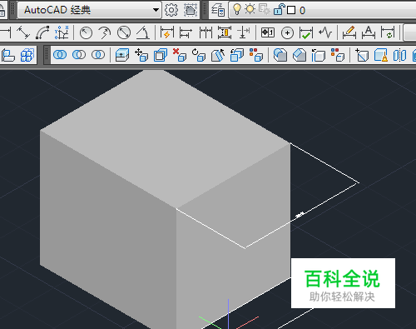Click the Imprint tool icon
This screenshot has width=416, height=329.
click(362, 55)
